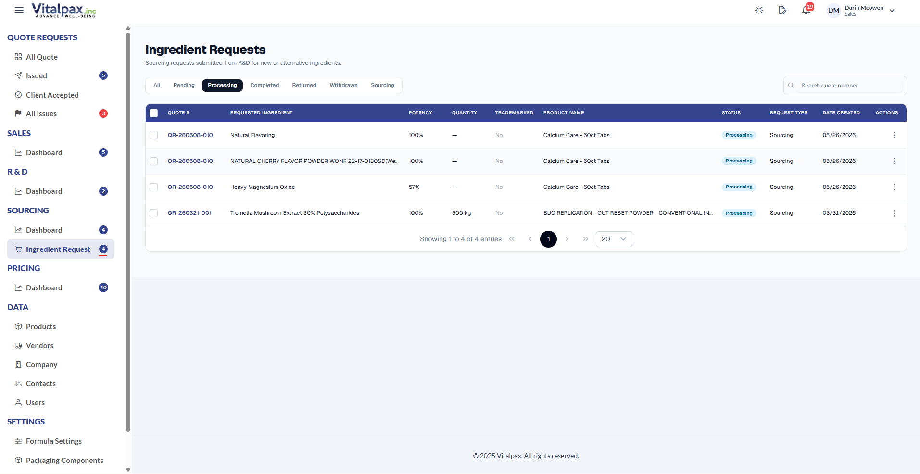This screenshot has height=474, width=920.
Task: Open actions menu for Natural Cherry Flavor row
Action: pos(895,161)
